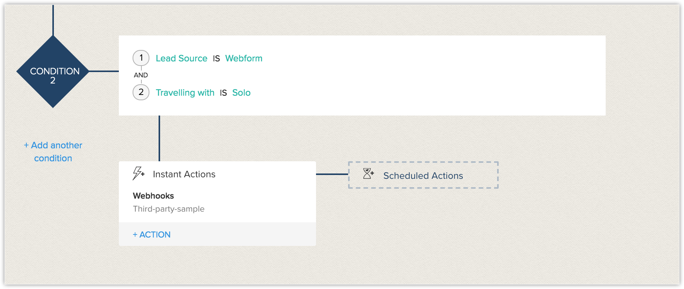Open the Third-party-sample webhook

tap(169, 209)
